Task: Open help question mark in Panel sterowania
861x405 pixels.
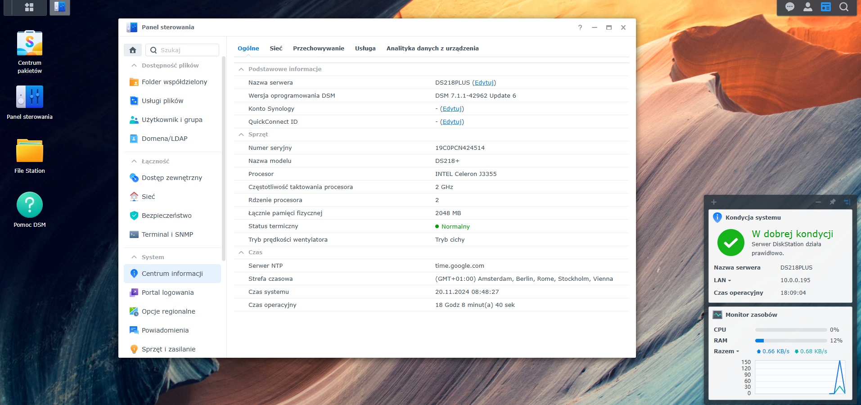Action: 580,27
